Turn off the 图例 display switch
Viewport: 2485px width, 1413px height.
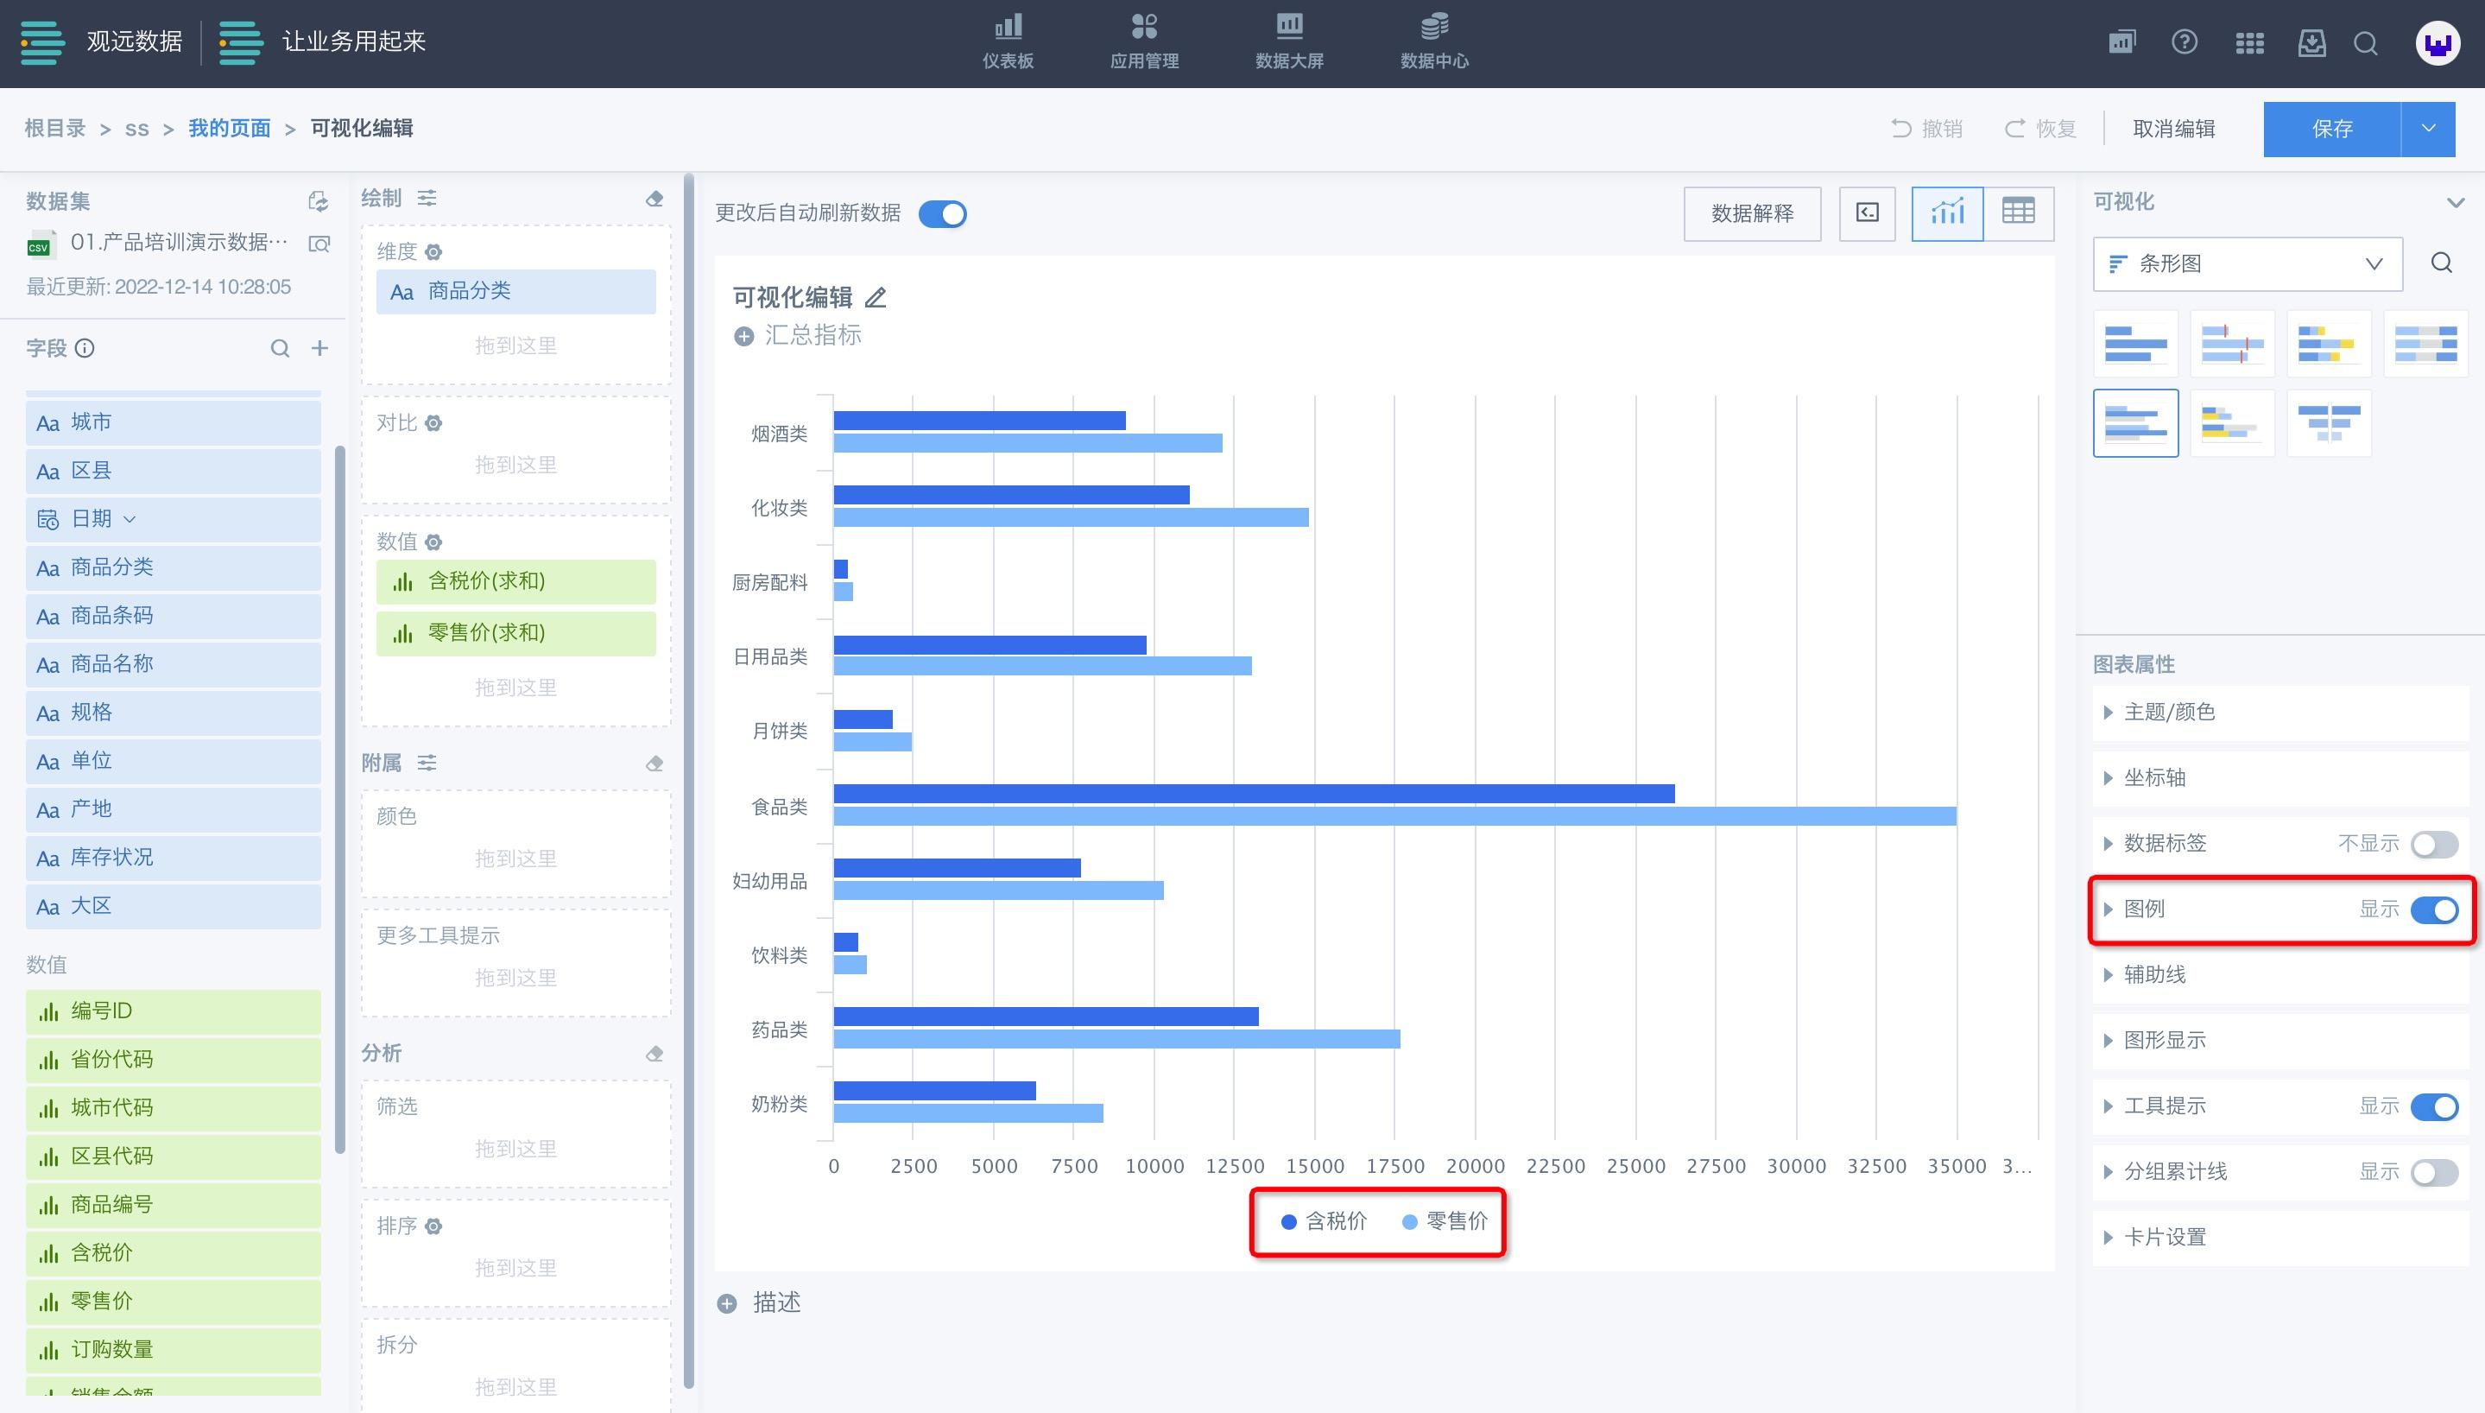tap(2435, 910)
